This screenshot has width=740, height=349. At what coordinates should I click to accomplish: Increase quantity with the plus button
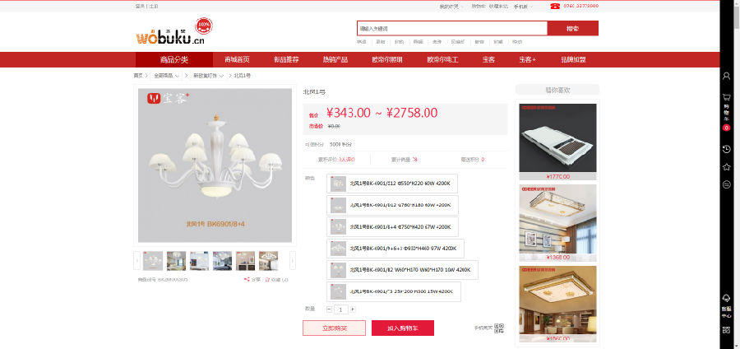pyautogui.click(x=353, y=309)
